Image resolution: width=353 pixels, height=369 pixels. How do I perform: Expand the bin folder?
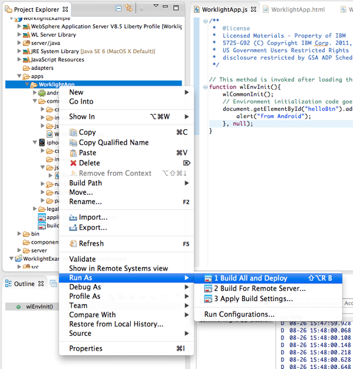click(19, 233)
